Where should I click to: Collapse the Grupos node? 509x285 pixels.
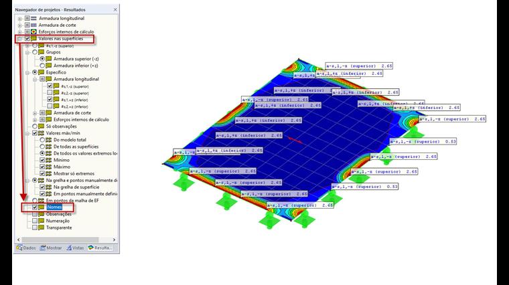(x=27, y=52)
